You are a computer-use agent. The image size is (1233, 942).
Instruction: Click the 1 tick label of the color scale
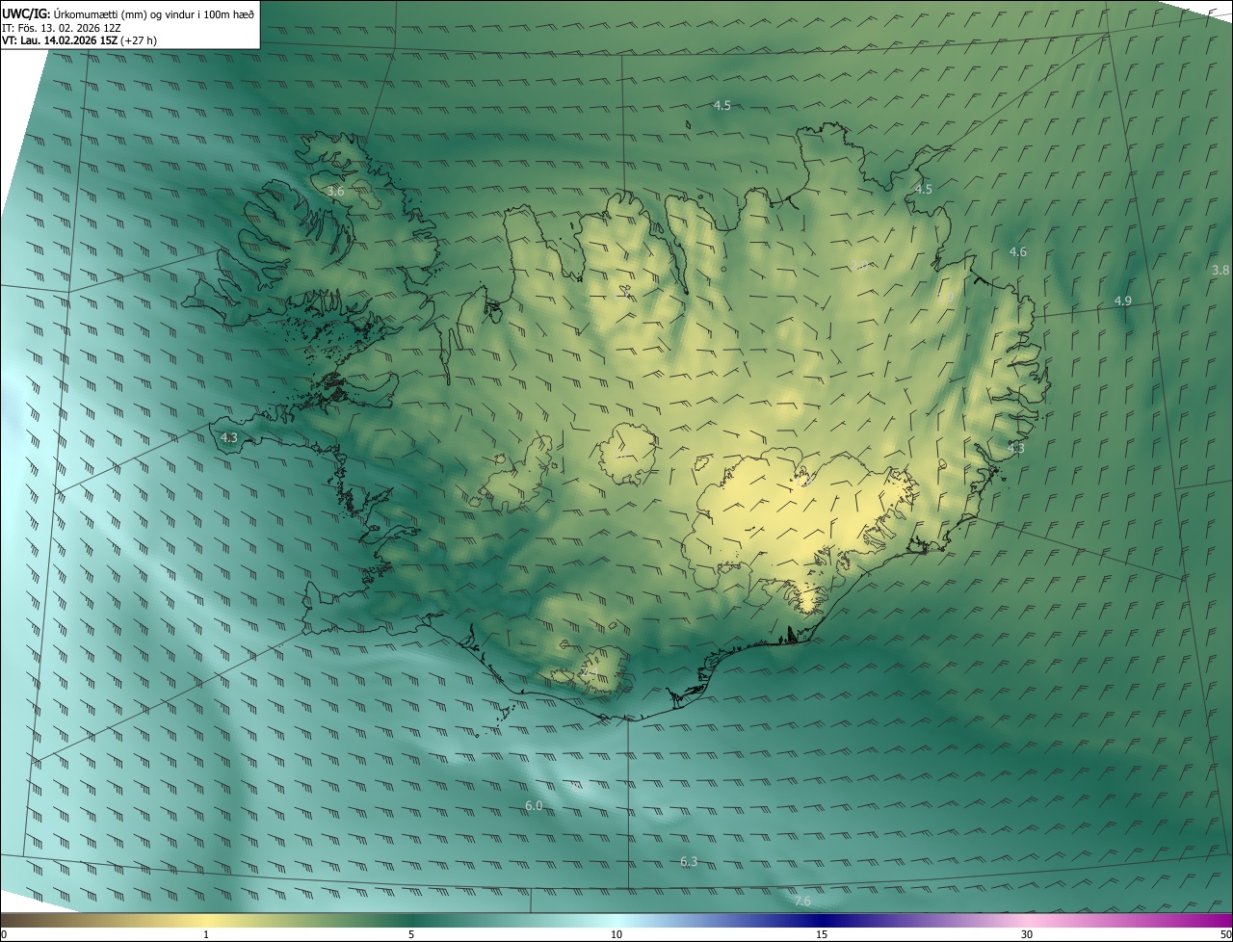pos(206,934)
